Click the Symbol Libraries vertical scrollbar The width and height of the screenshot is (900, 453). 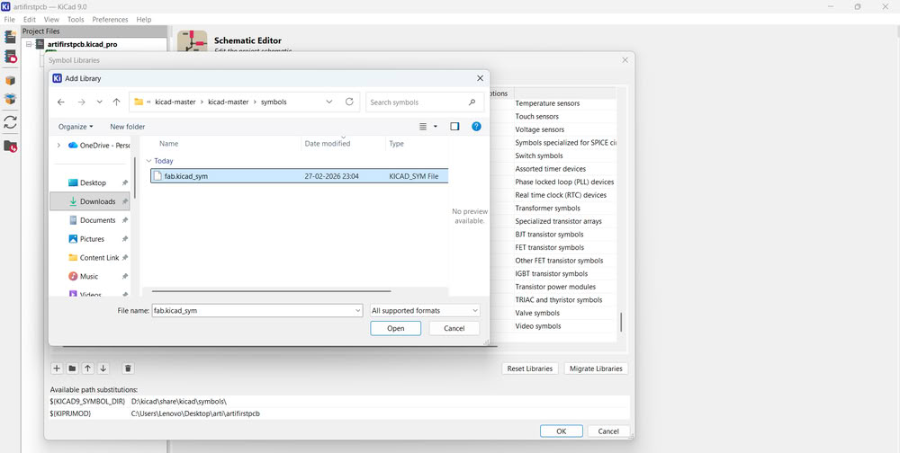pos(621,323)
